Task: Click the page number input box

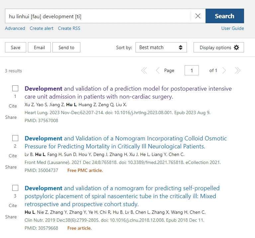Action: pos(192,70)
